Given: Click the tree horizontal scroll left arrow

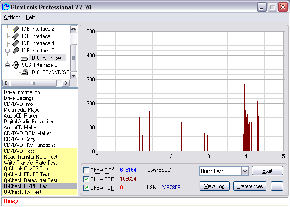Looking at the screenshot, I should click(x=6, y=83).
